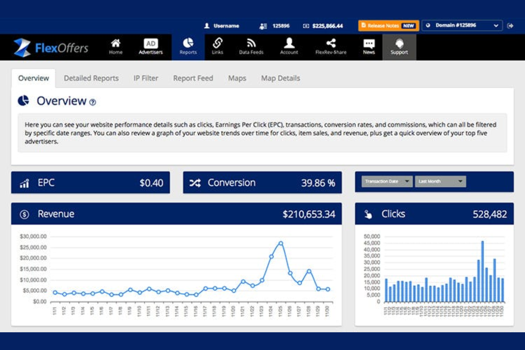The width and height of the screenshot is (525, 350).
Task: Open the Advertisers section
Action: coord(151,47)
